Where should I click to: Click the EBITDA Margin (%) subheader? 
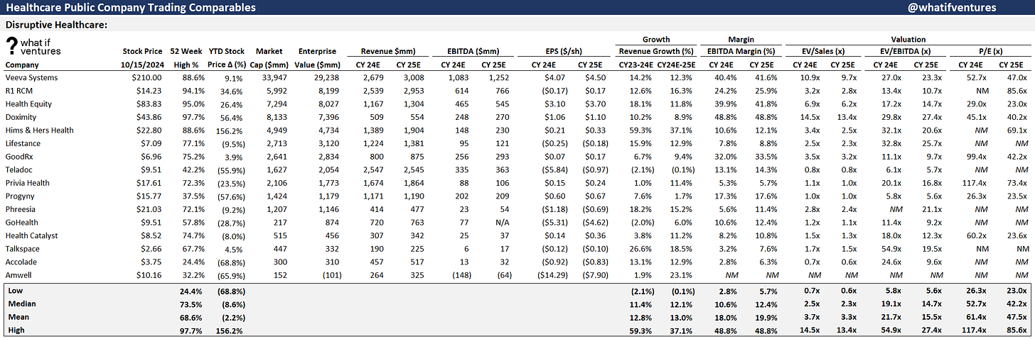tap(741, 51)
